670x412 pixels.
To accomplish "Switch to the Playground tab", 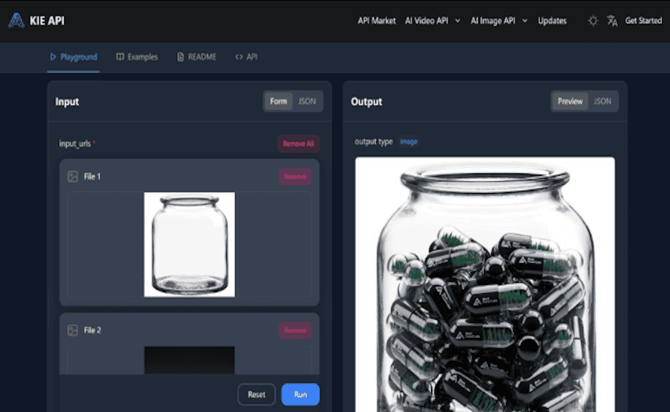I will coord(73,57).
